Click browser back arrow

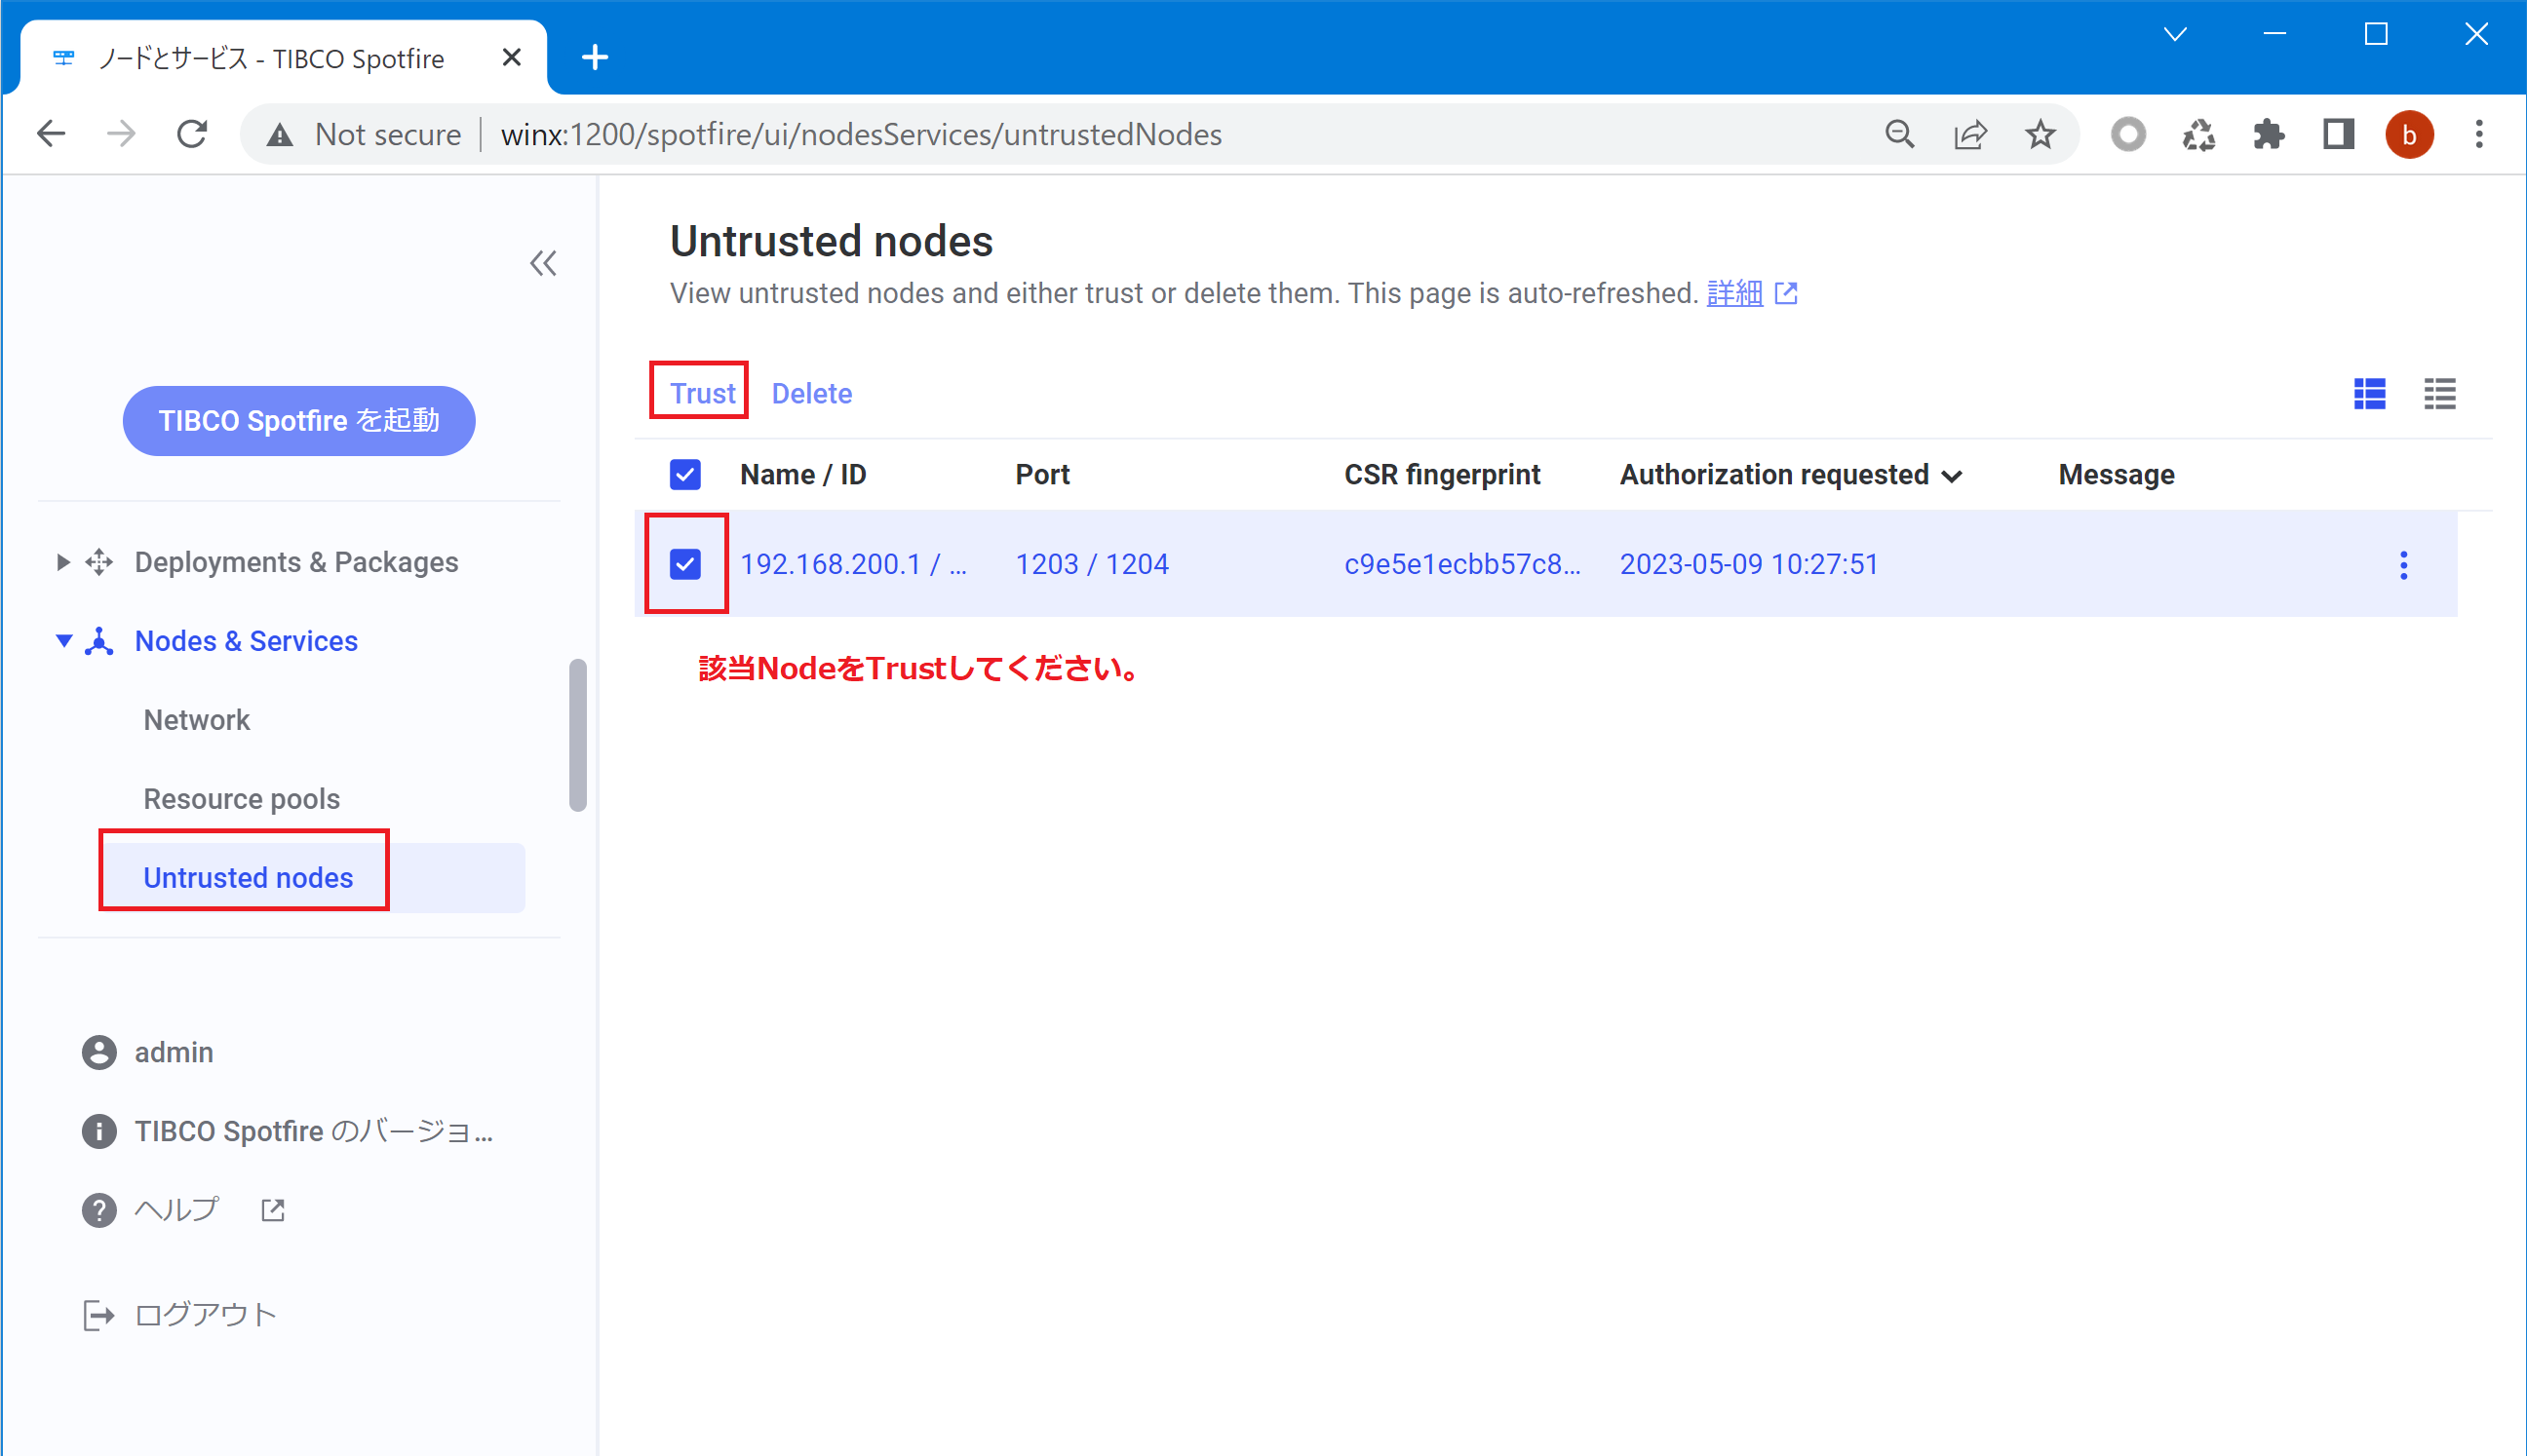point(51,134)
